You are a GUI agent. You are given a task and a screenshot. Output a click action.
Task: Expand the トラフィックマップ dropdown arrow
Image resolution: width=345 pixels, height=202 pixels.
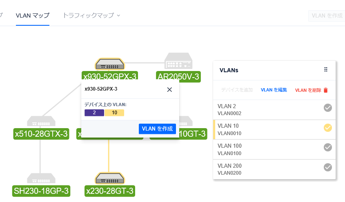pos(118,16)
